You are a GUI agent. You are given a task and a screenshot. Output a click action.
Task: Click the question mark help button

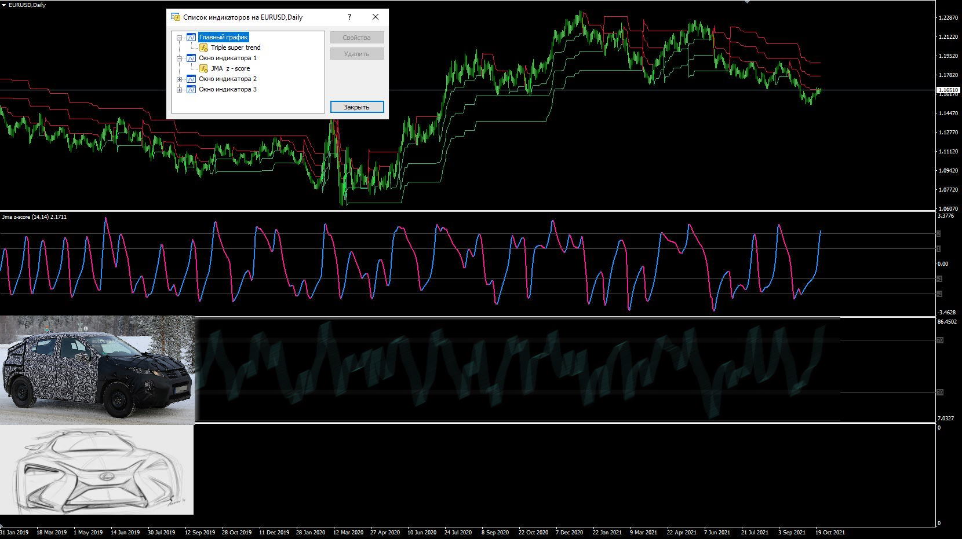[x=349, y=17]
